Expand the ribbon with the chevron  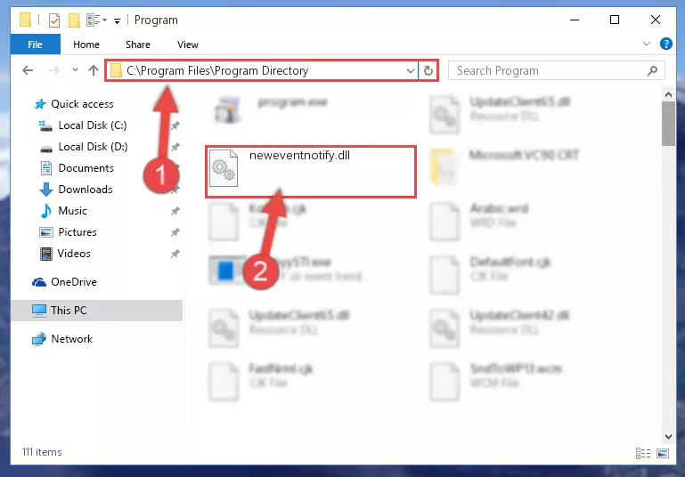click(647, 44)
